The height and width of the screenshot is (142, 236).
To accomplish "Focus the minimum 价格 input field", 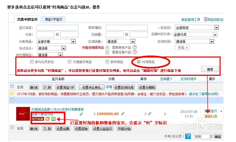I will tap(45, 34).
